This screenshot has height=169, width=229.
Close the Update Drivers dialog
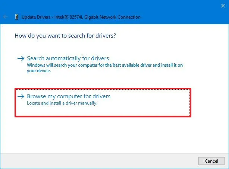tap(223, 6)
